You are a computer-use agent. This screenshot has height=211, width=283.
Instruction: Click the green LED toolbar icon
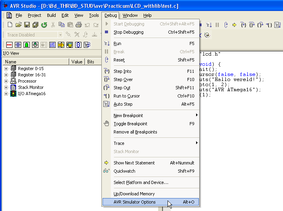coord(27,45)
